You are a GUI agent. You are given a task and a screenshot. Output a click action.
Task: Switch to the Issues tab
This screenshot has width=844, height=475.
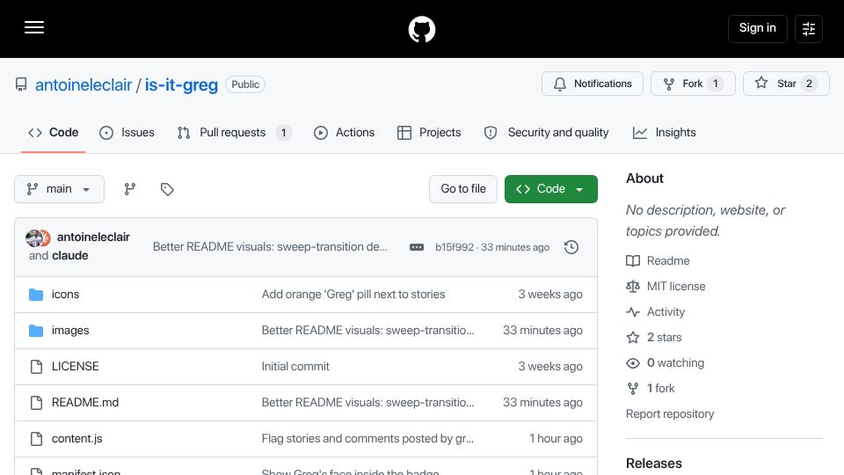[127, 133]
